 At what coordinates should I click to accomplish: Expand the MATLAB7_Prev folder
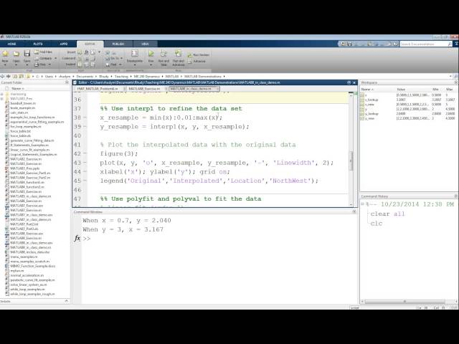(2, 99)
